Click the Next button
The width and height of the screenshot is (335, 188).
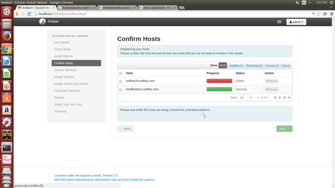[284, 128]
